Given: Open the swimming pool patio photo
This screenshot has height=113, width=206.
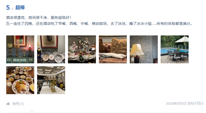Looking at the screenshot, I should [x=175, y=49].
